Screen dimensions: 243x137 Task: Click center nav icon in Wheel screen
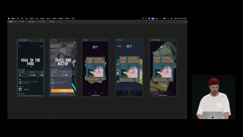pos(129,93)
